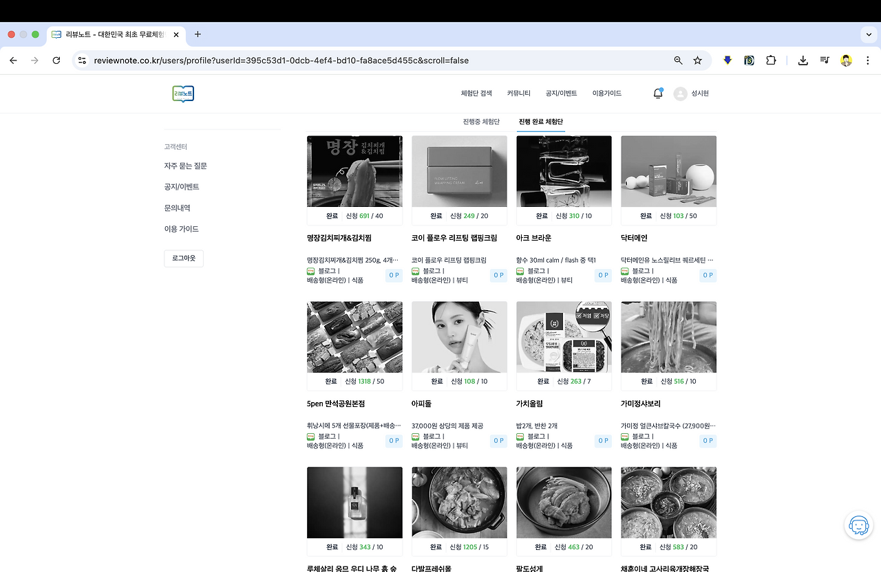Close the 리뷰노트 browser tab
Image resolution: width=881 pixels, height=572 pixels.
(176, 34)
